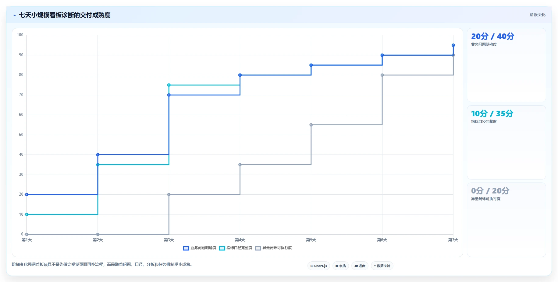Click gray data point at 第5天 value 55
The image size is (558, 282).
point(311,125)
